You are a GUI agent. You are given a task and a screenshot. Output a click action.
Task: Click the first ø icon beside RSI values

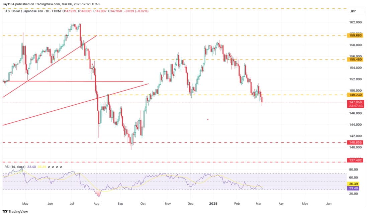(49, 167)
